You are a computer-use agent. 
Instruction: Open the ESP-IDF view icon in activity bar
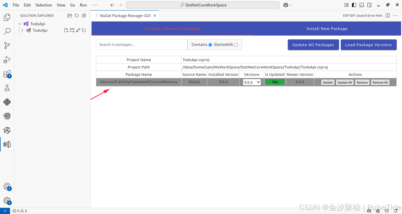7,116
